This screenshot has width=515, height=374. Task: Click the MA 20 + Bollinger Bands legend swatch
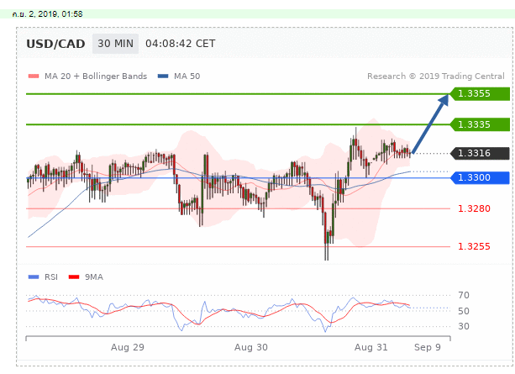[x=34, y=76]
